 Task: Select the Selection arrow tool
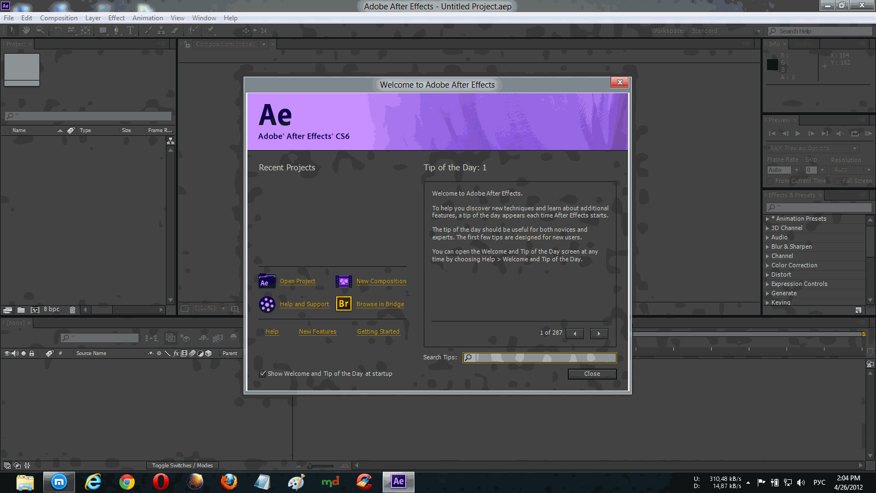pos(12,31)
